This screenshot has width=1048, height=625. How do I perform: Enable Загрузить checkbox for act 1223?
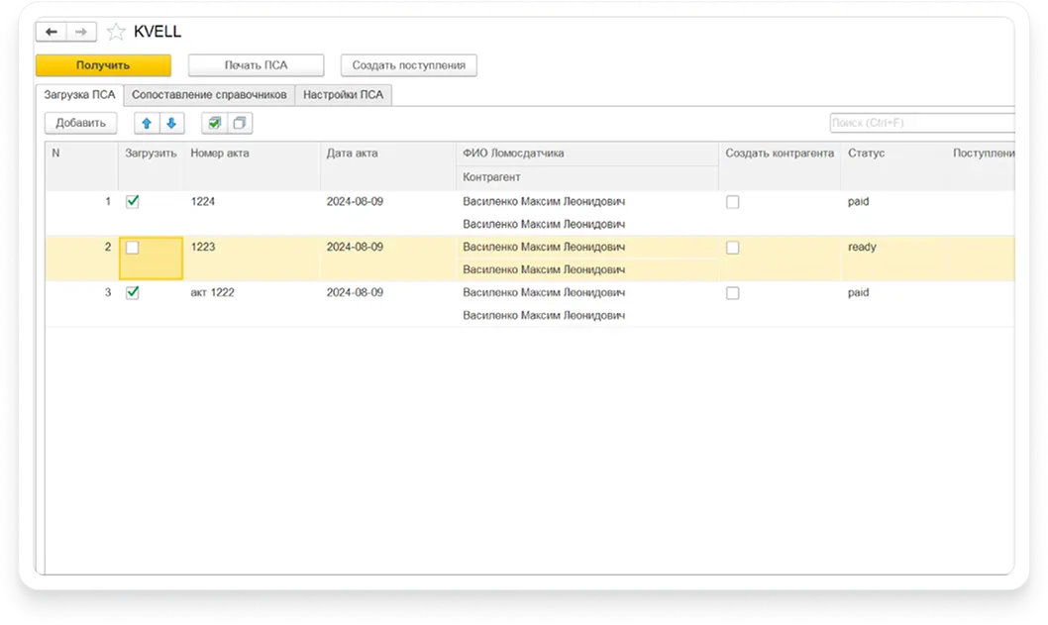[133, 248]
